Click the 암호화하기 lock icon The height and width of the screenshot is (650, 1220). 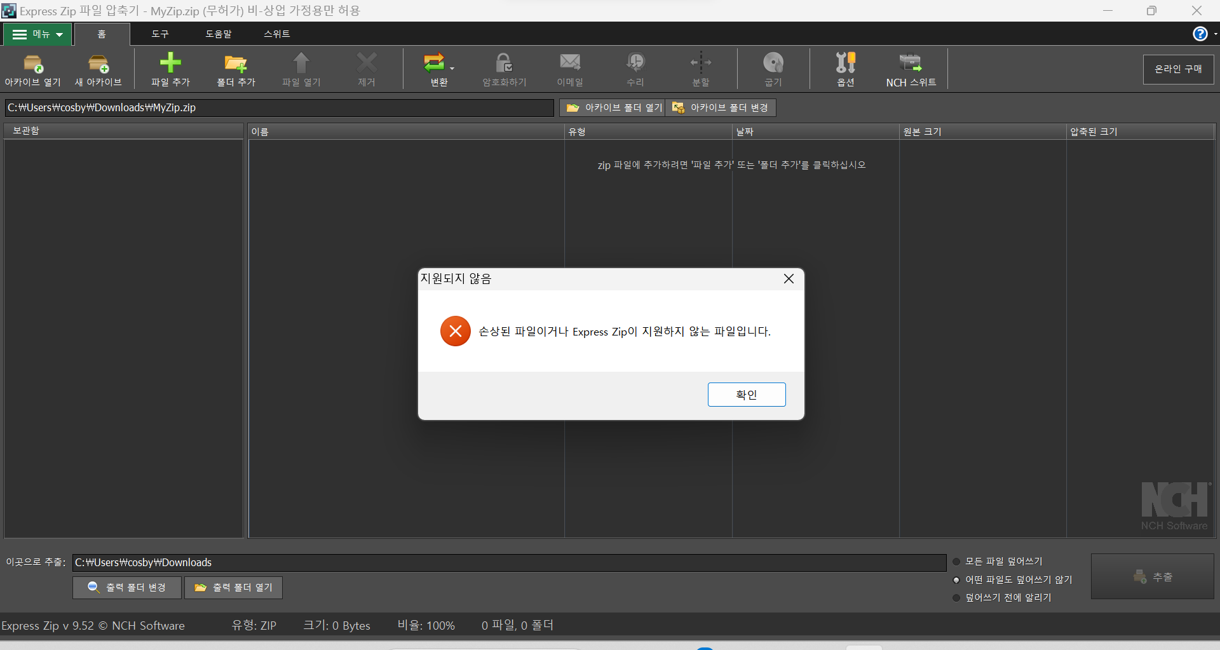tap(504, 62)
